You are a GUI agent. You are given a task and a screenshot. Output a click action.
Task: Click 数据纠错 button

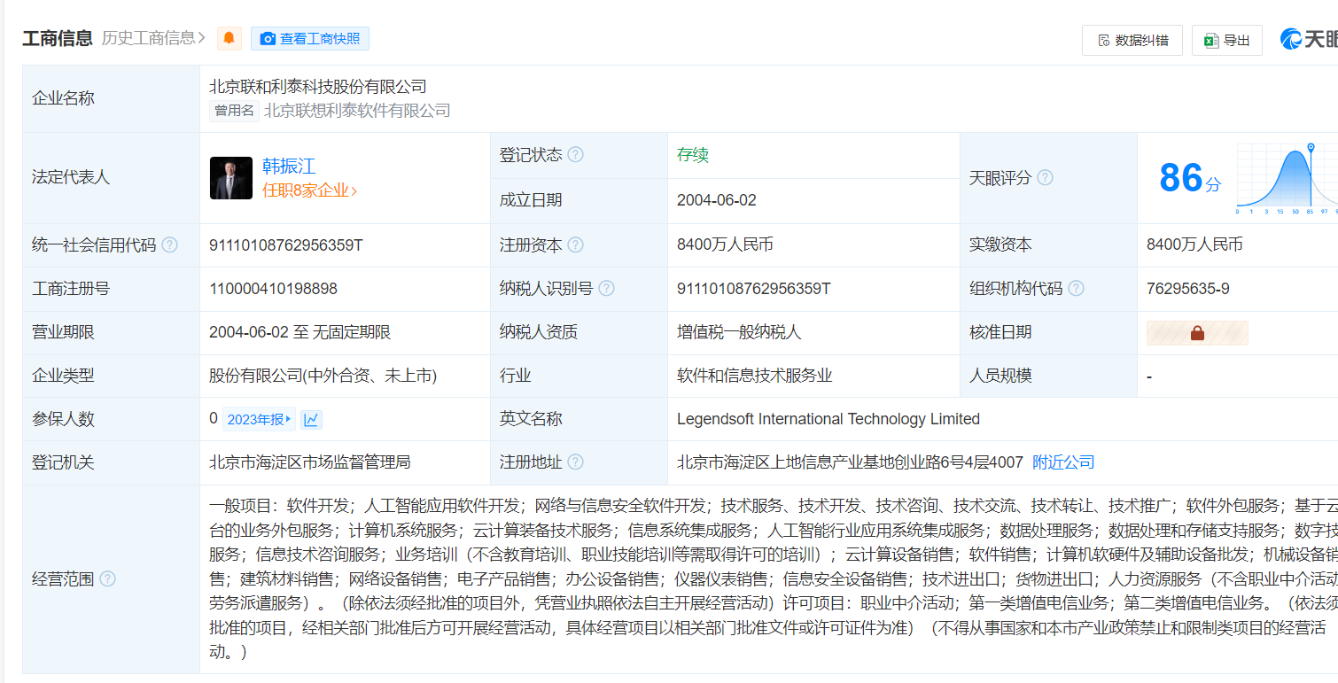1132,40
